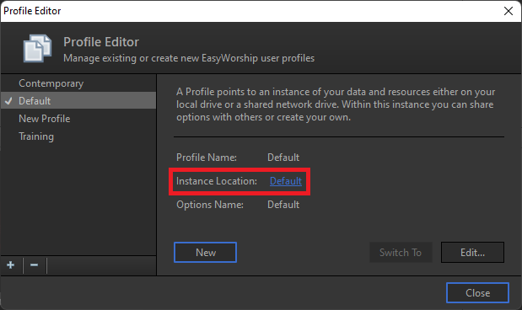Click the profile description paragraph

[x=336, y=104]
